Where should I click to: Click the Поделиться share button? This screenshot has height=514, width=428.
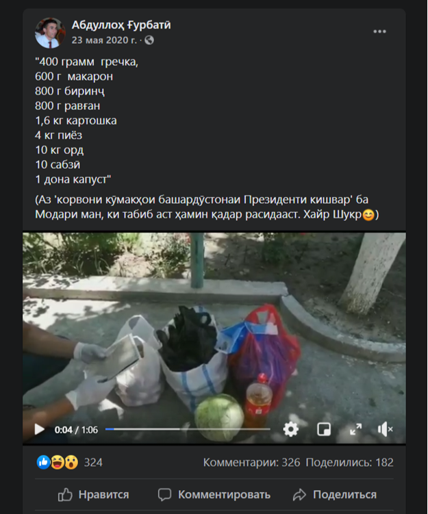tap(335, 495)
